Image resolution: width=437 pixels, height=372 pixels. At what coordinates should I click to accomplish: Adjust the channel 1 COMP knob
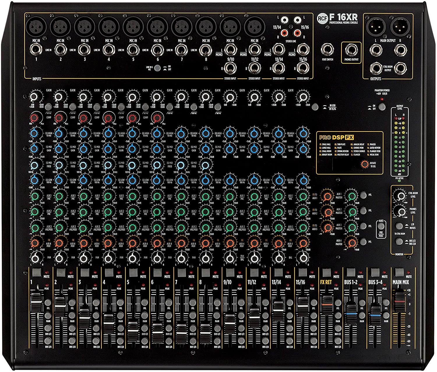[x=34, y=118]
